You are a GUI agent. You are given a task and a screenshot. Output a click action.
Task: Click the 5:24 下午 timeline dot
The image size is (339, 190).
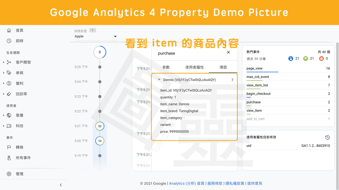[100, 82]
